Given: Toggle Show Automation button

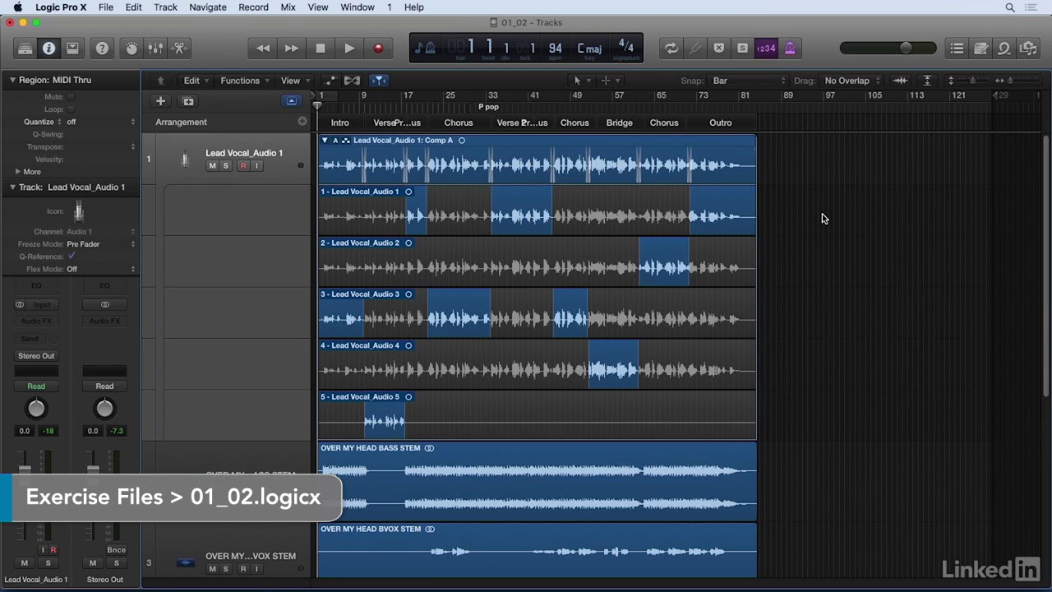Looking at the screenshot, I should (x=329, y=81).
